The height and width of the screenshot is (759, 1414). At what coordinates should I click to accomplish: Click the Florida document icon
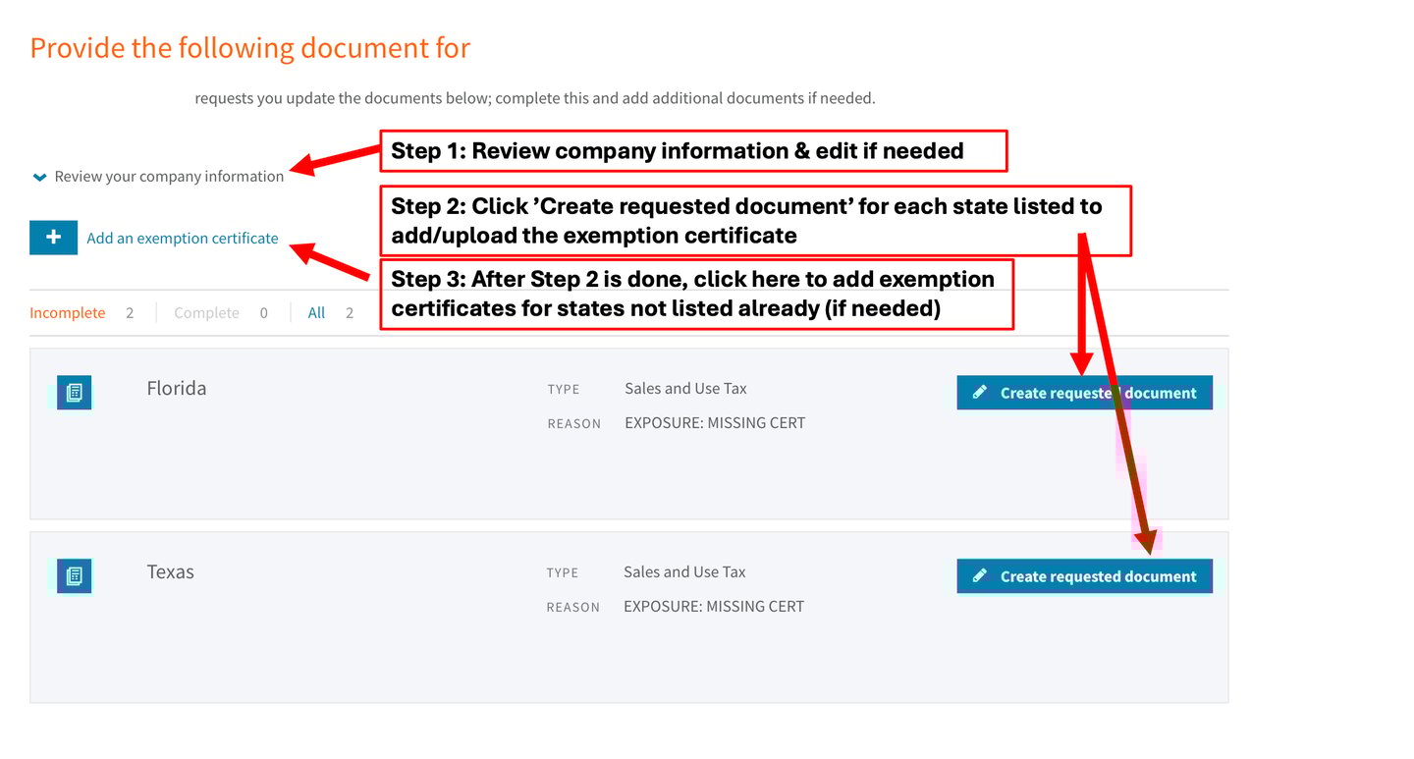[x=74, y=393]
